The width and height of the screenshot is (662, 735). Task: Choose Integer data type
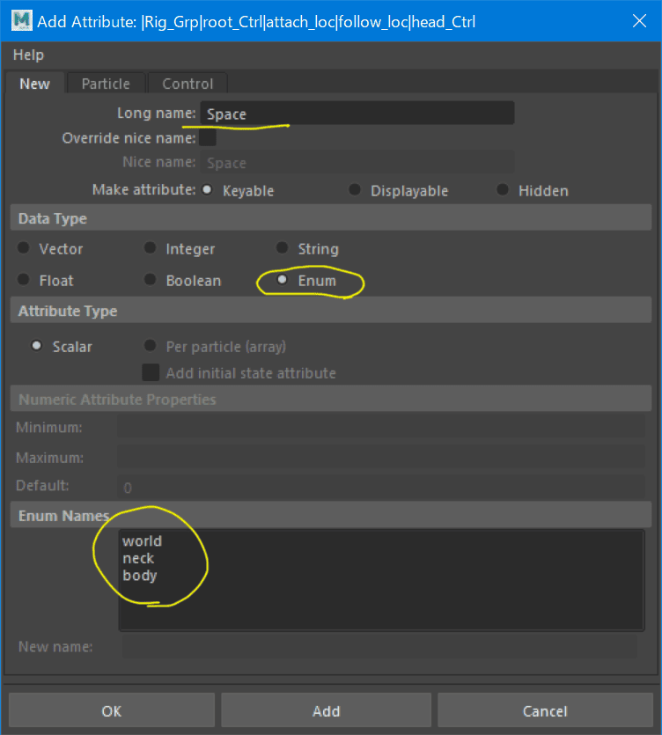click(x=150, y=248)
